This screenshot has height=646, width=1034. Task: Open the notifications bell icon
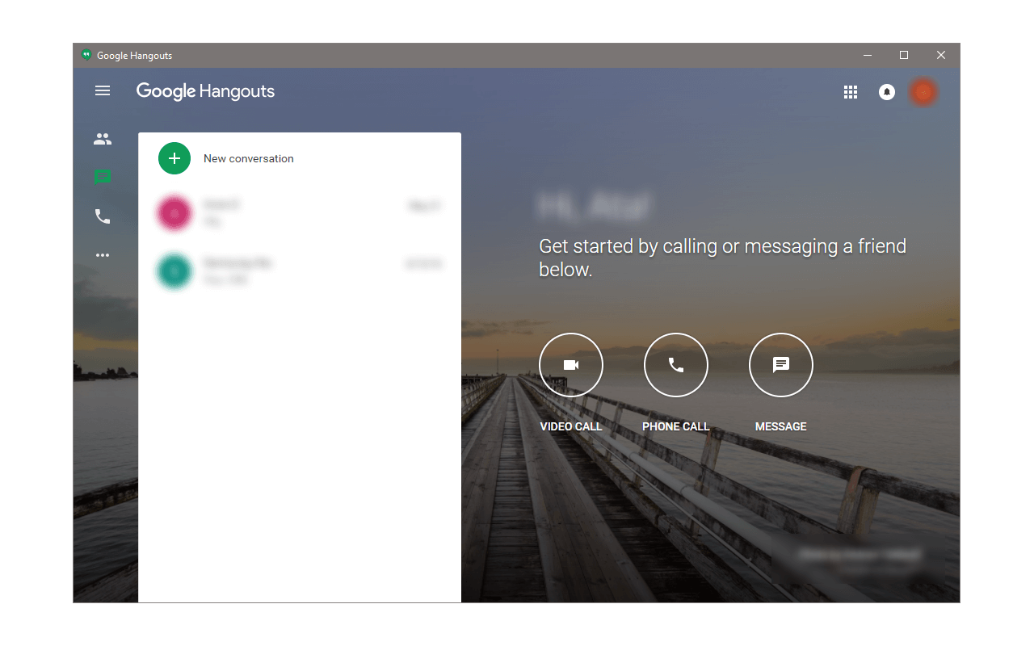point(887,92)
